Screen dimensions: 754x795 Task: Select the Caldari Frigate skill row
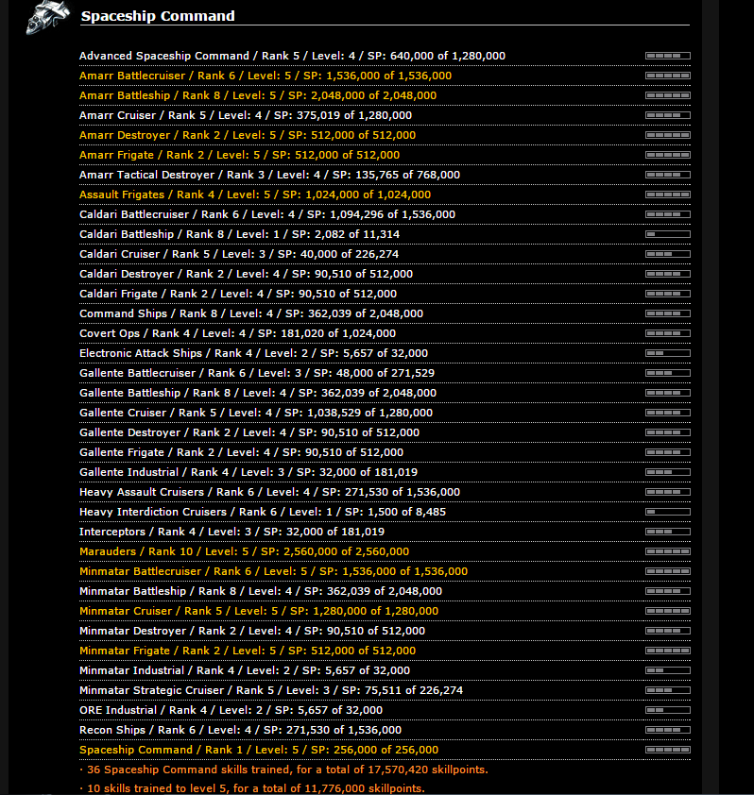click(385, 293)
